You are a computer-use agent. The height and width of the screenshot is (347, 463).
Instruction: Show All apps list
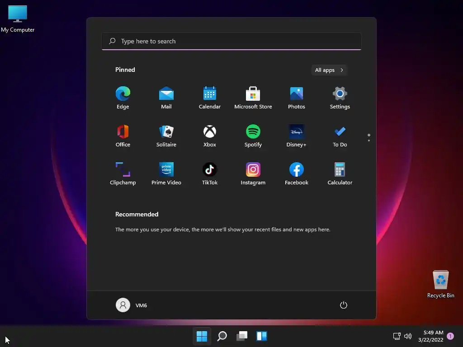[329, 70]
